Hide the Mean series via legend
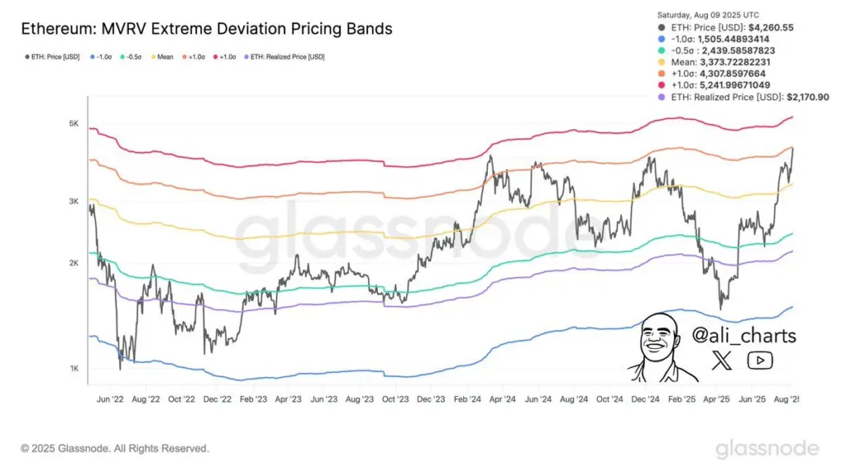 point(163,57)
